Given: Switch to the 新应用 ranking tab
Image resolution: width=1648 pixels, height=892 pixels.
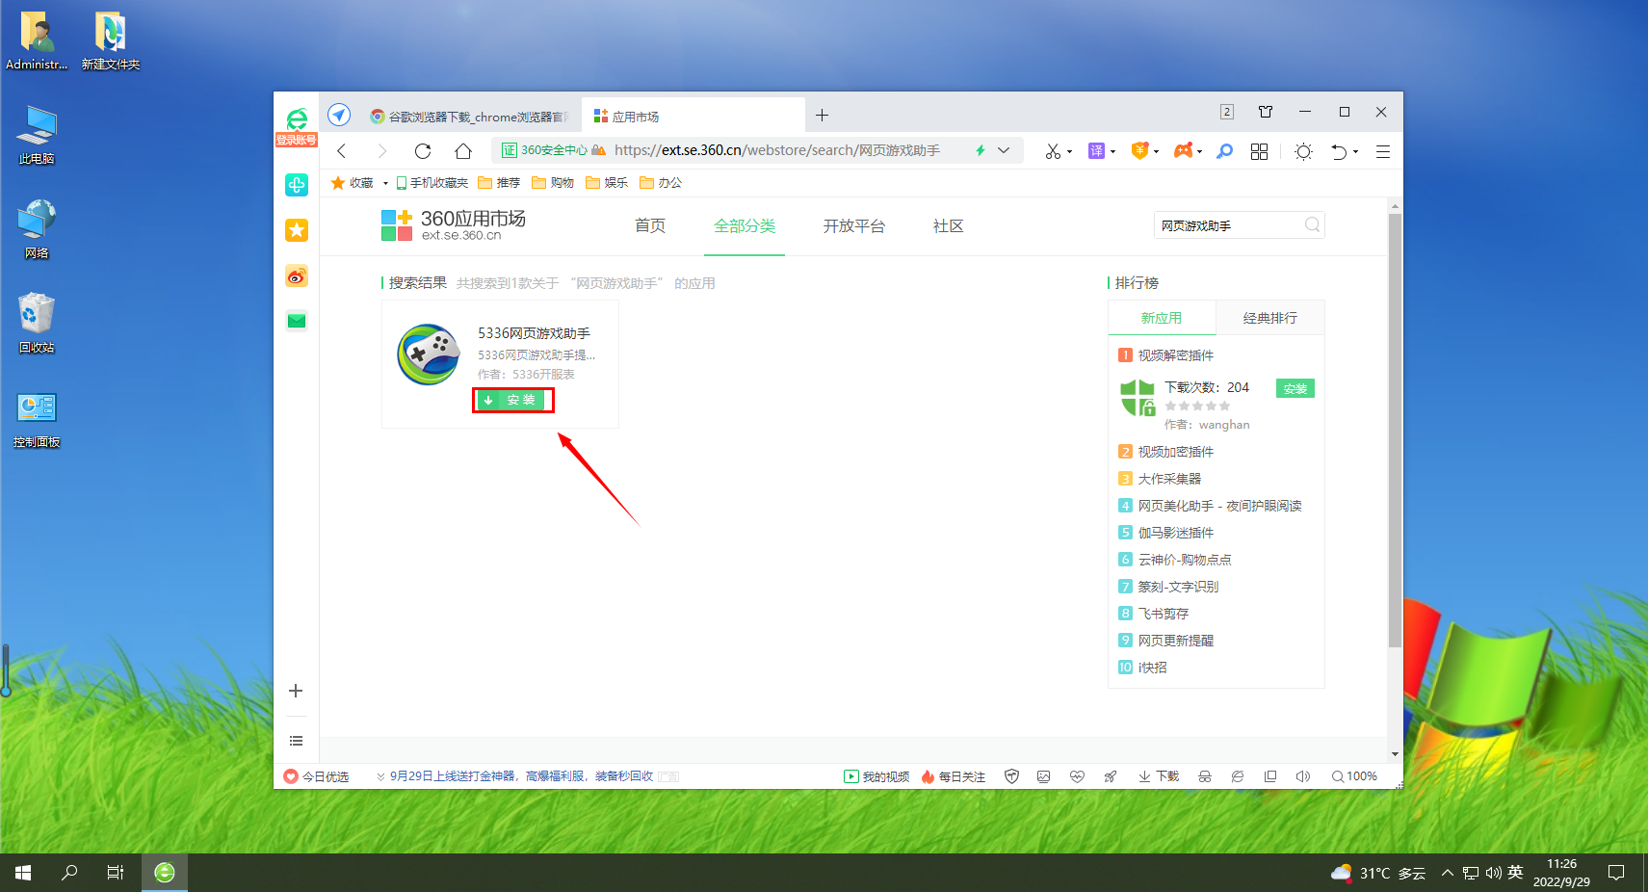Looking at the screenshot, I should 1162,318.
